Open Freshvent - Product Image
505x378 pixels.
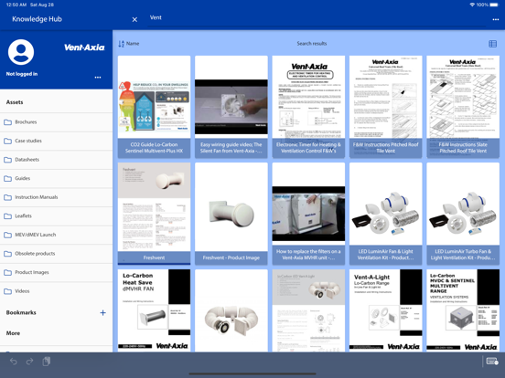[231, 214]
